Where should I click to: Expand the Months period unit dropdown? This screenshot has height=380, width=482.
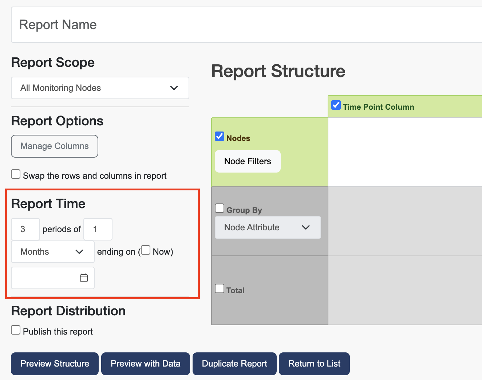click(x=53, y=252)
